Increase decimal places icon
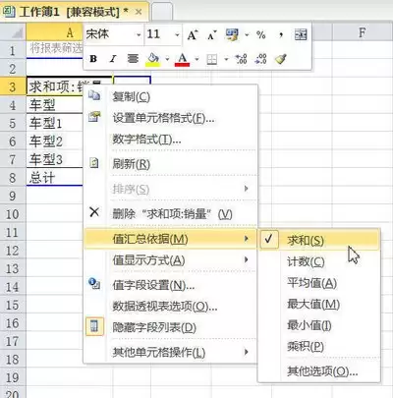This screenshot has height=398, width=393. [x=242, y=59]
